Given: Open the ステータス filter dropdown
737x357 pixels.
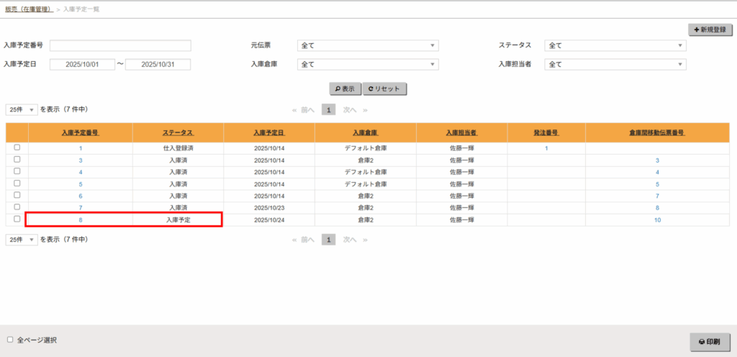Looking at the screenshot, I should (x=615, y=45).
